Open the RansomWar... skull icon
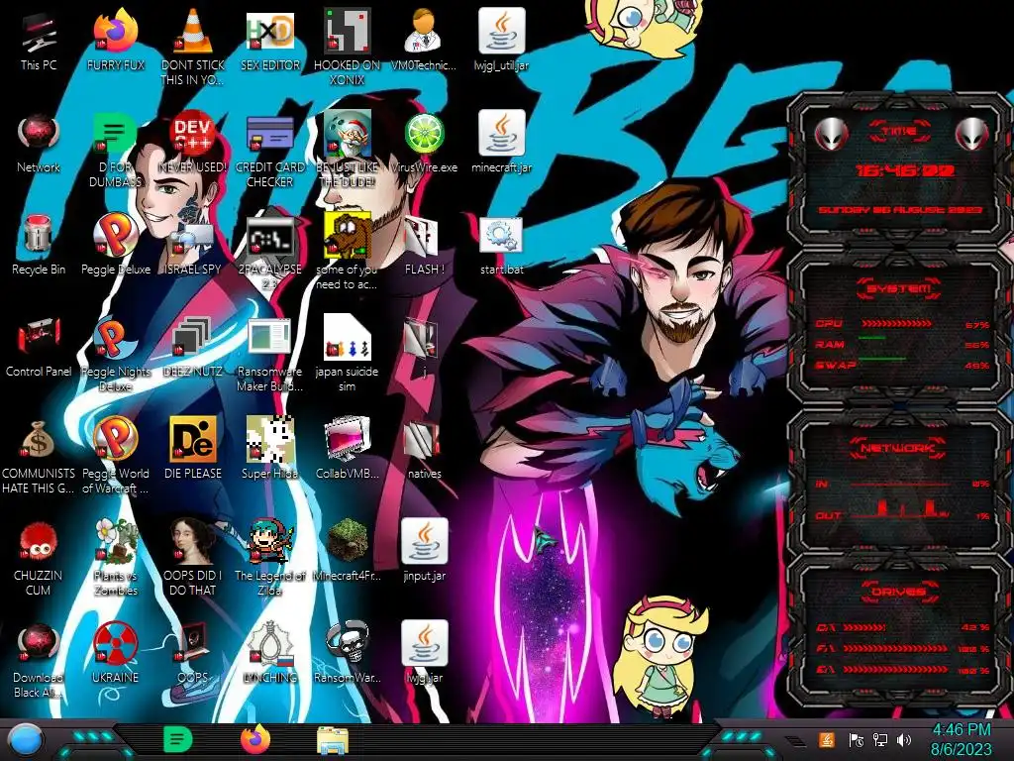This screenshot has height=761, width=1014. point(348,643)
